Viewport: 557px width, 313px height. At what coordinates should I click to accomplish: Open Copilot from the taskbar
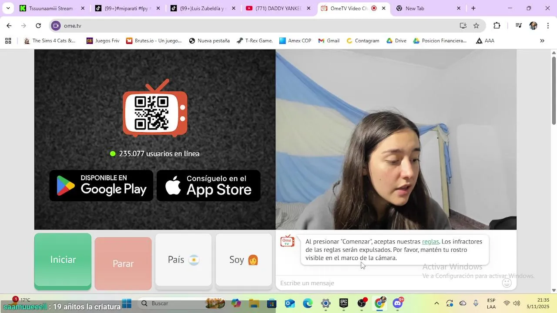236,303
